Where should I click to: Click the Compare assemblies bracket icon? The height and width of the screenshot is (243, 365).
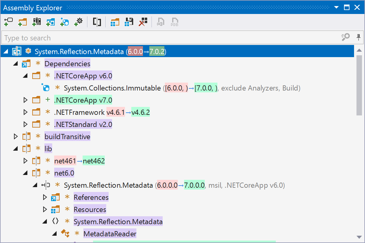point(97,22)
